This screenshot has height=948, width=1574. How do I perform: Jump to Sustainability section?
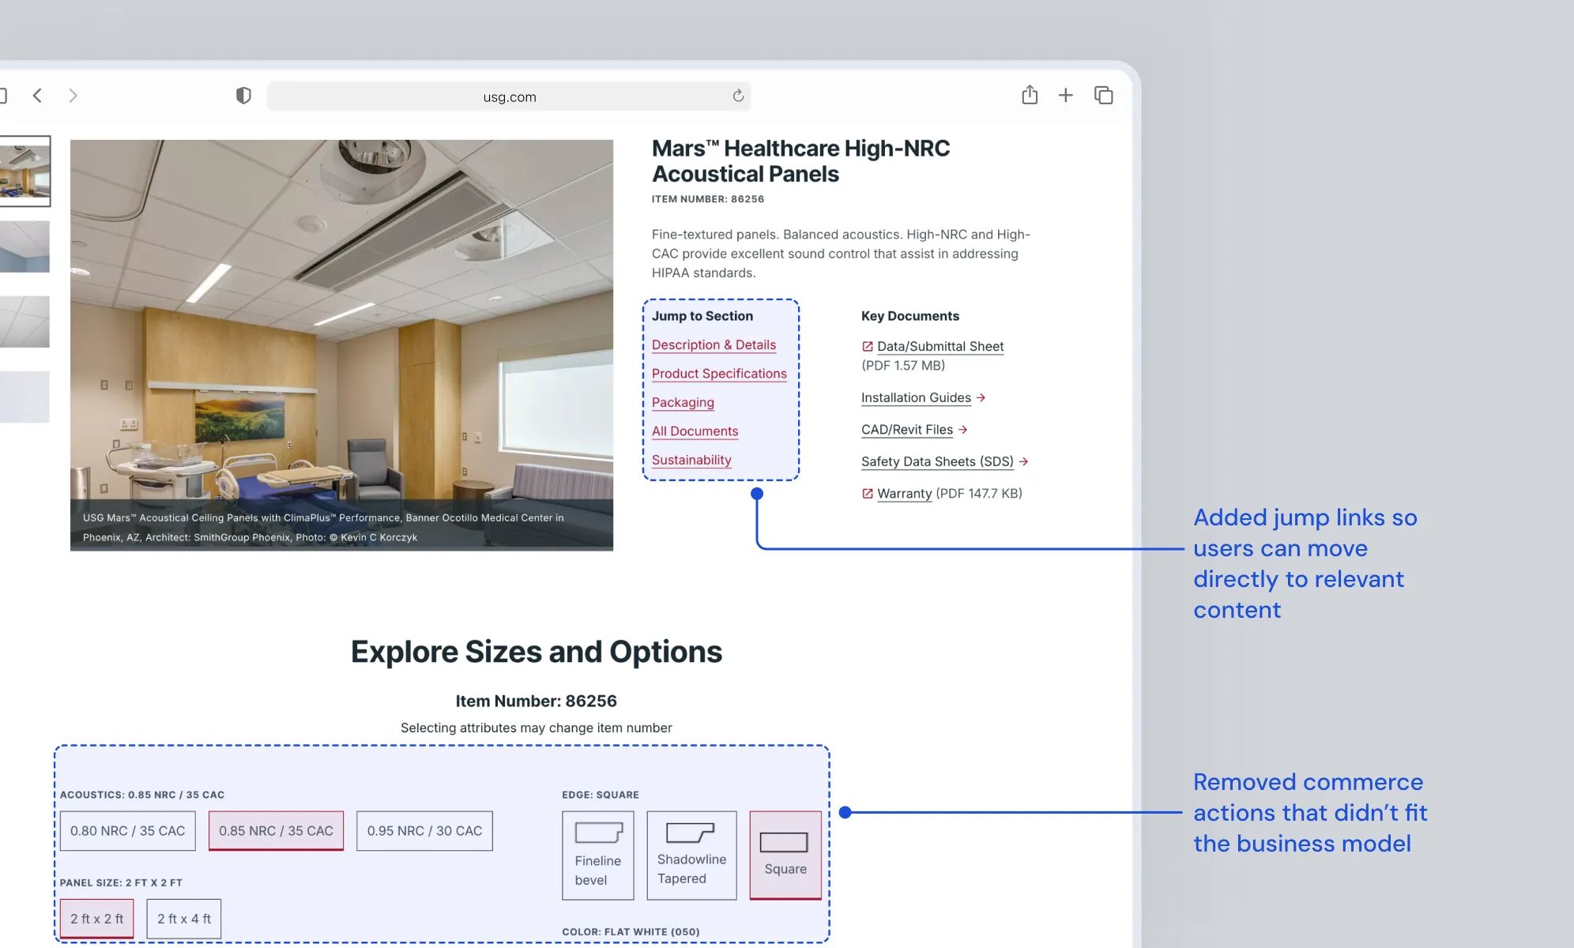[691, 460]
